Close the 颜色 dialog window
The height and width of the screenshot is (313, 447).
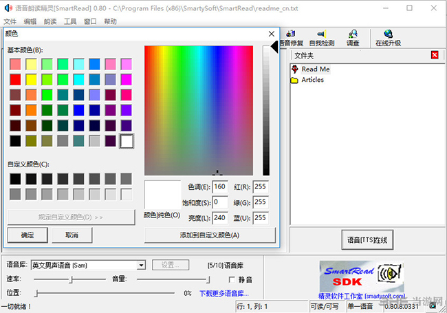click(x=272, y=34)
